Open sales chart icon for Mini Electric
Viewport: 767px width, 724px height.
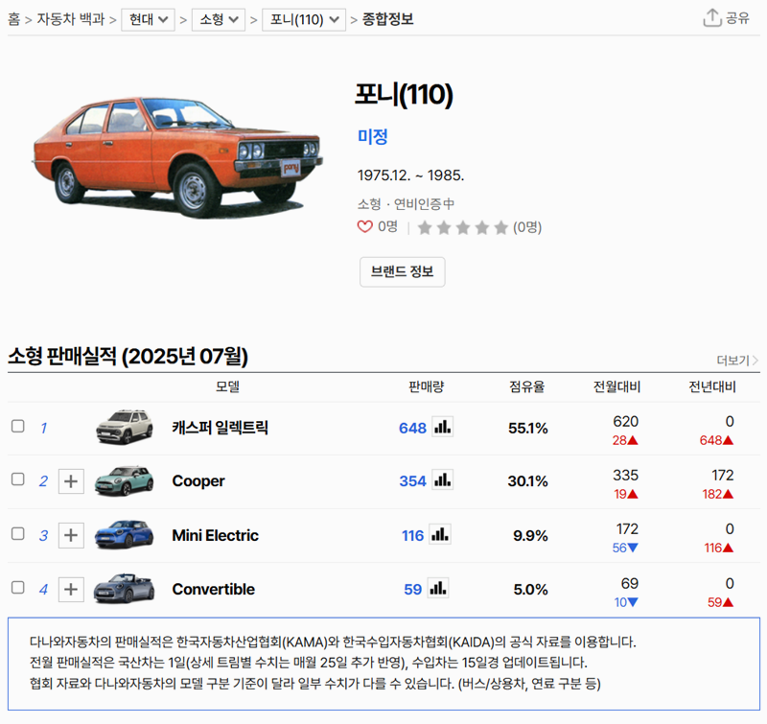(440, 535)
